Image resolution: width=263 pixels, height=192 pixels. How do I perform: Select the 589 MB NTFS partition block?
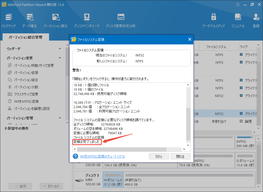245,143
